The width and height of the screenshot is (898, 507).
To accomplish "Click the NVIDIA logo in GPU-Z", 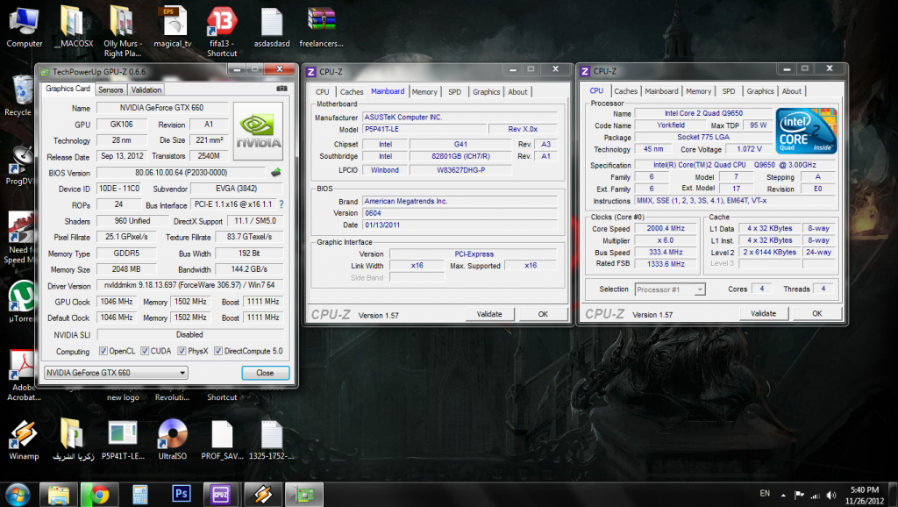I will pos(258,130).
